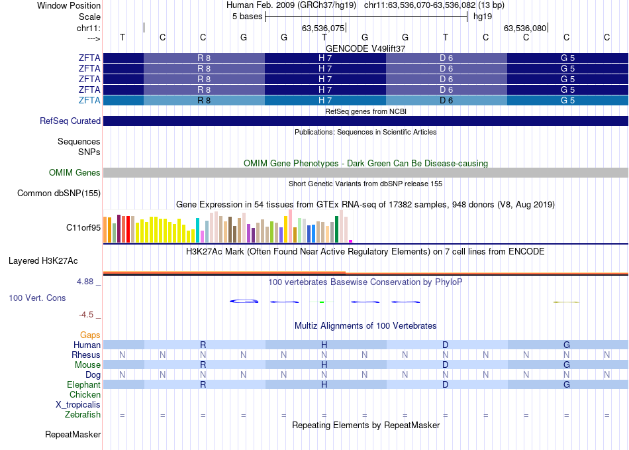Click the small magenta bar ending the GTEx chart
The width and height of the screenshot is (629, 450).
[351, 241]
